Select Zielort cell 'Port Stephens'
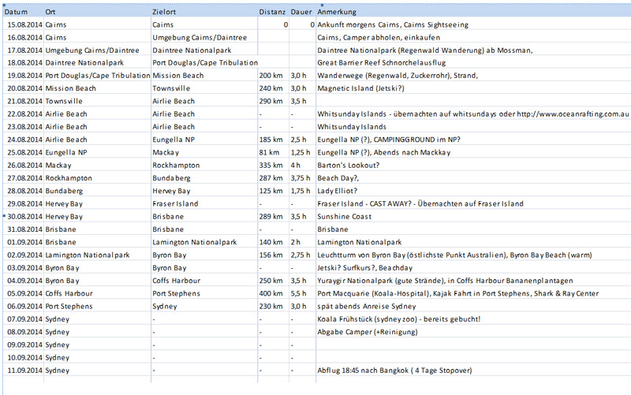Viewport: 631px width, 395px height. coord(176,293)
